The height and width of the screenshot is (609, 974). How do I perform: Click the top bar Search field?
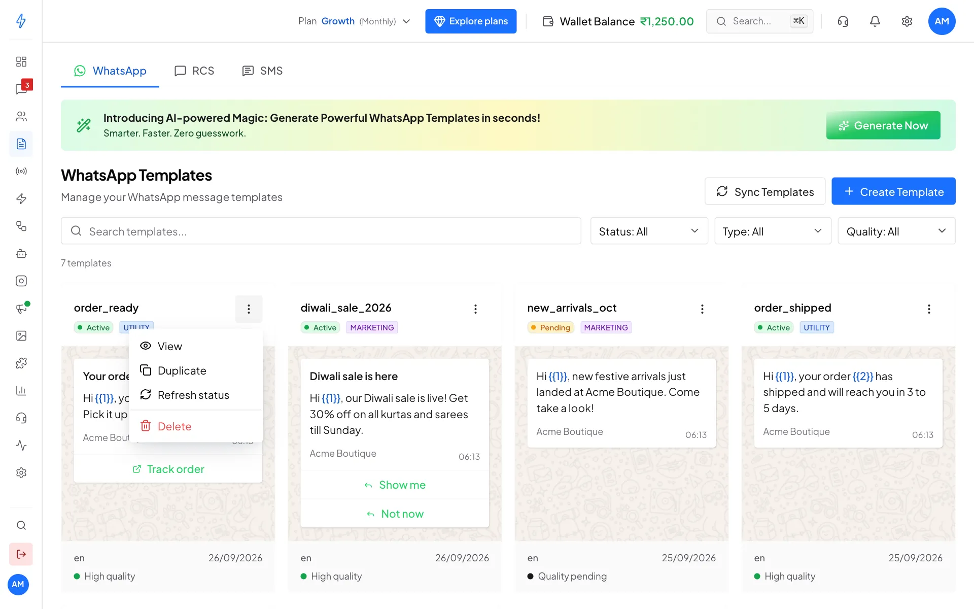pos(759,21)
